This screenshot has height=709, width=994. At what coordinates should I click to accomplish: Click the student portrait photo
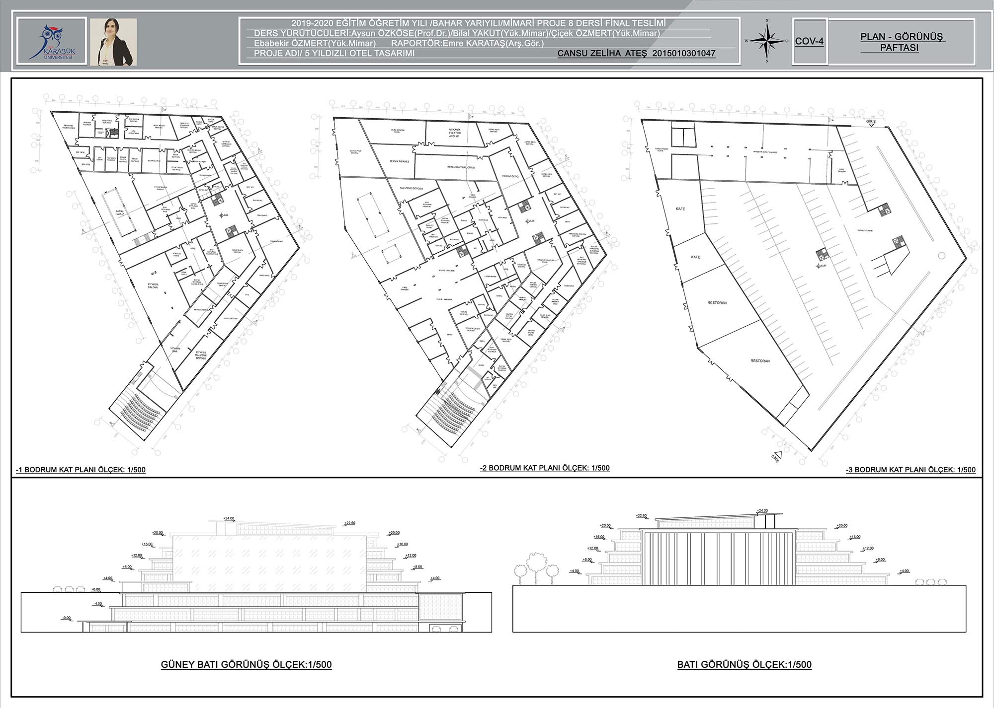pyautogui.click(x=113, y=42)
